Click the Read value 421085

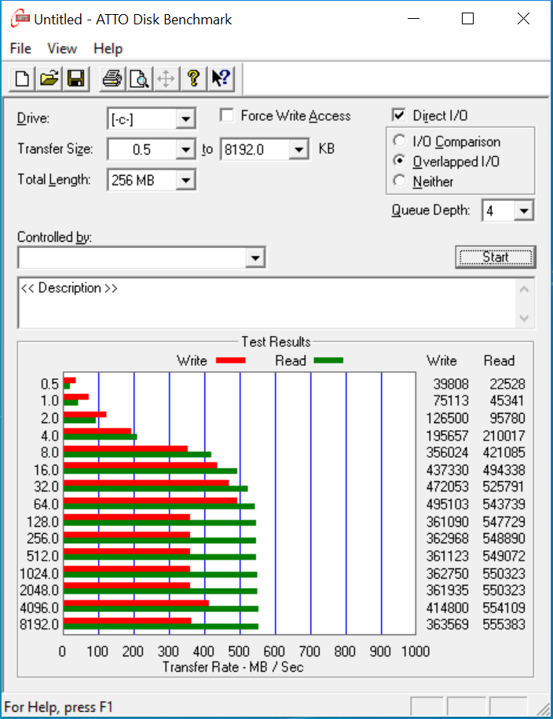(504, 453)
